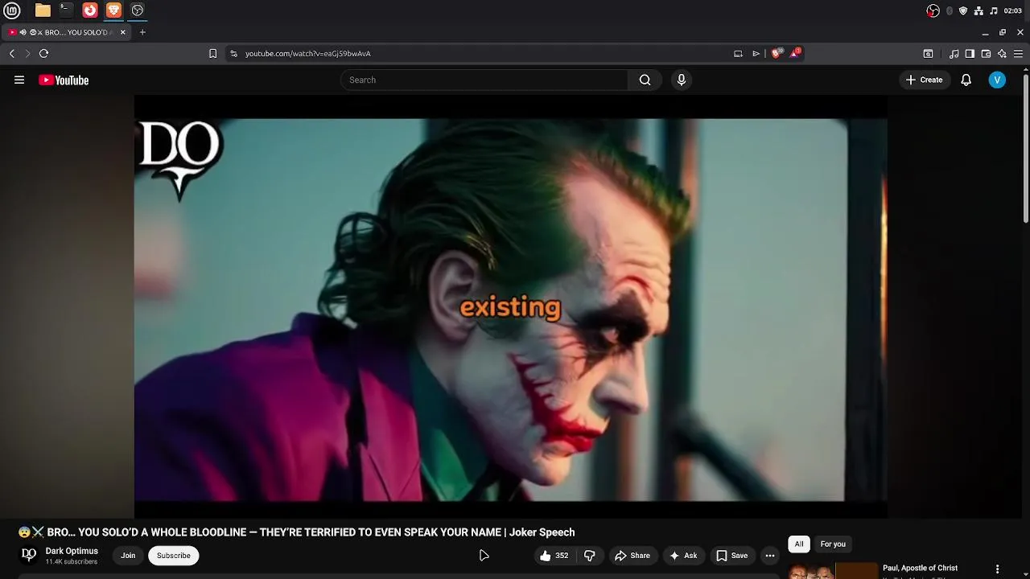Go to the YouTube home logo

[x=64, y=80]
